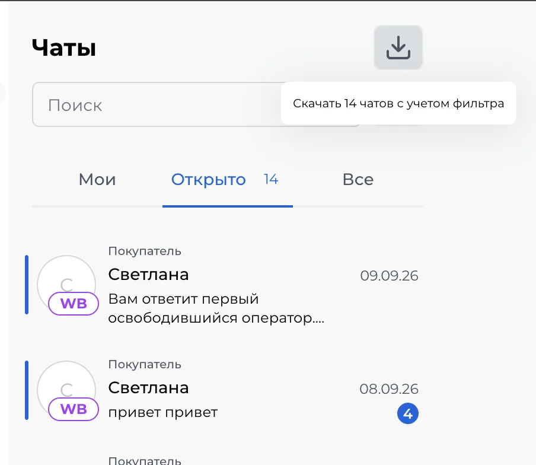Click the Чаты heading

[64, 47]
